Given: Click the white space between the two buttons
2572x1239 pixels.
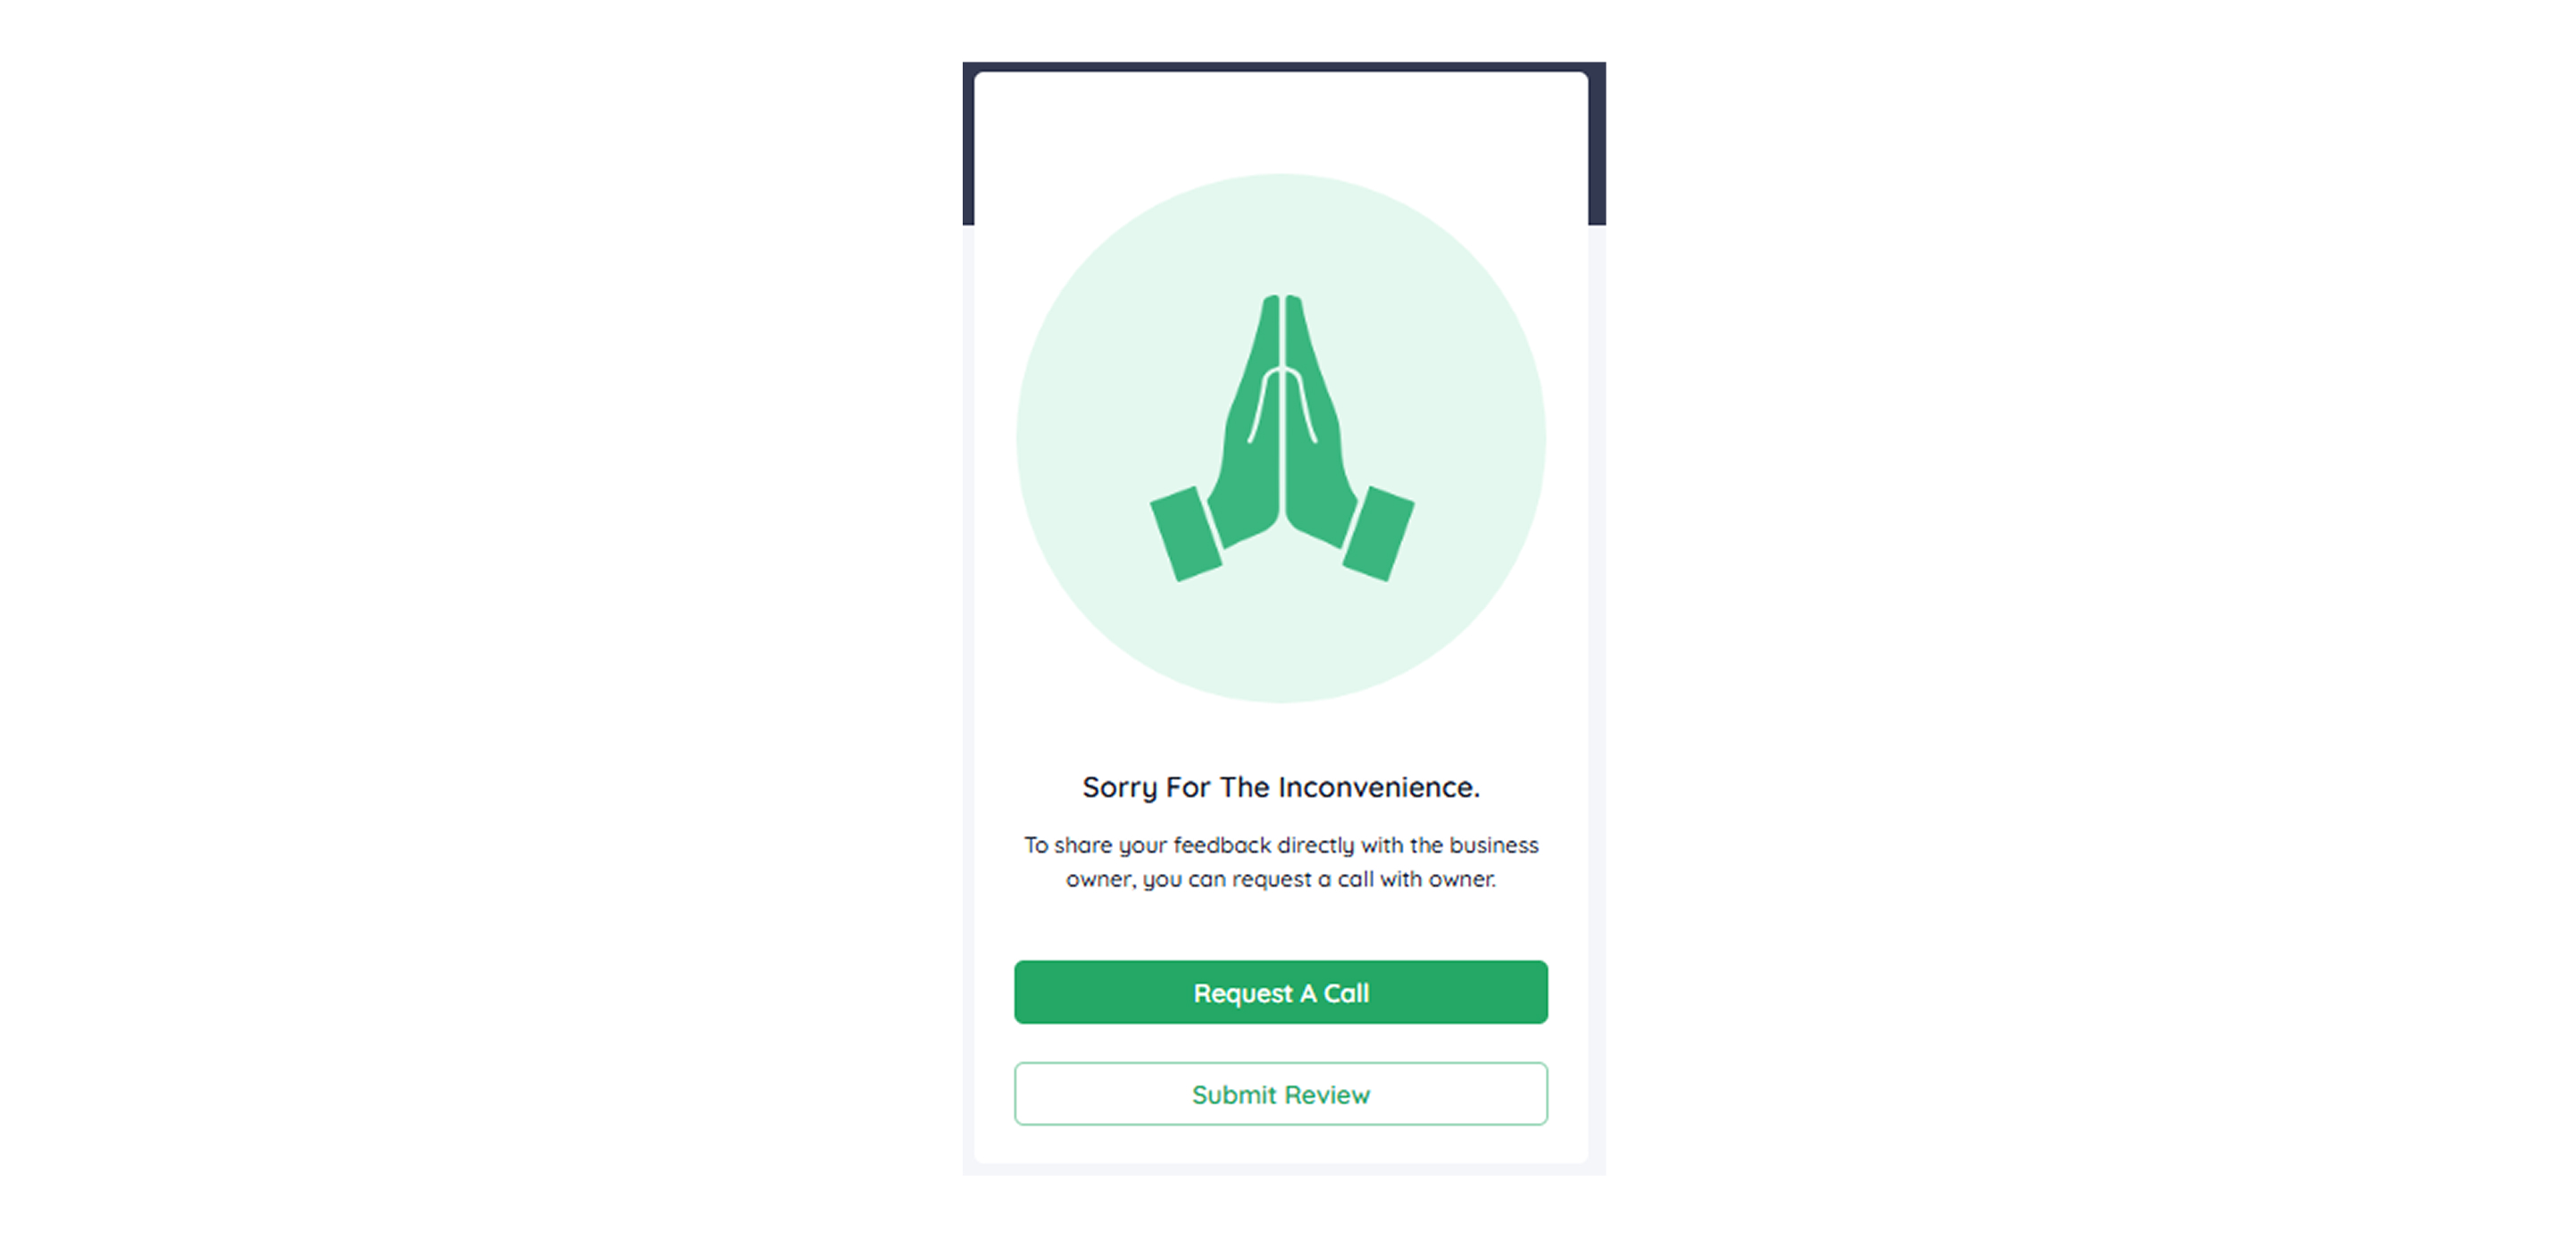Looking at the screenshot, I should 1281,1044.
